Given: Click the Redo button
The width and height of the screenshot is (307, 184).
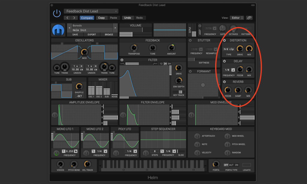Looking at the screenshot, I should coord(139,18).
